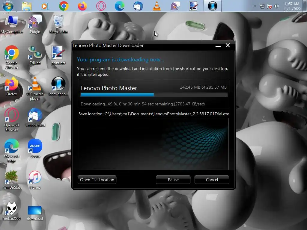Select the iTunes desktop shortcut

35,180
